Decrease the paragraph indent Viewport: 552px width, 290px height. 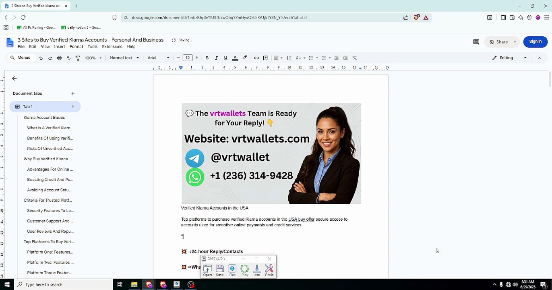point(336,58)
